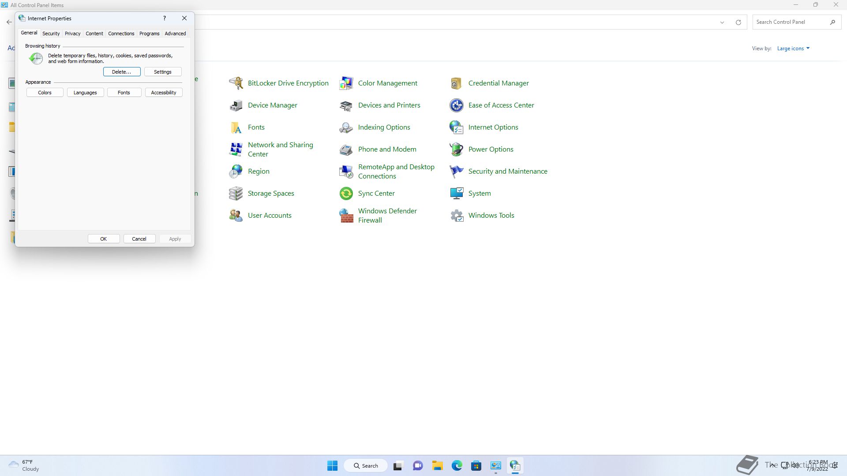This screenshot has width=847, height=476.
Task: Switch to the Programs tab
Action: pyautogui.click(x=149, y=33)
